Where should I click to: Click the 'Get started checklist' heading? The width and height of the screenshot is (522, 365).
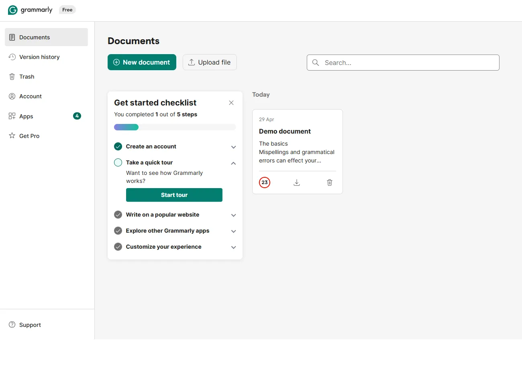[155, 103]
